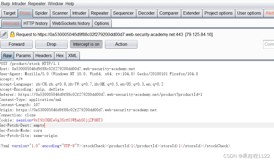Viewport: 274px width, 161px height.
Task: Select the Target tab
Action: (x=9, y=13)
